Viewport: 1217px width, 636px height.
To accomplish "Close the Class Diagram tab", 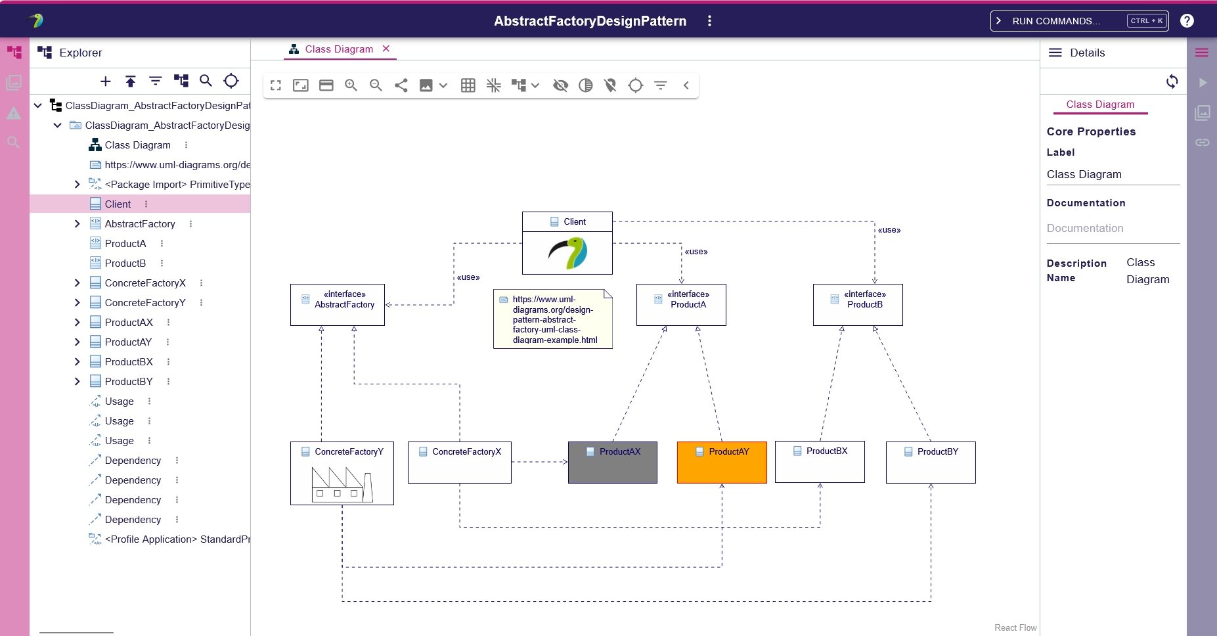I will tap(386, 49).
